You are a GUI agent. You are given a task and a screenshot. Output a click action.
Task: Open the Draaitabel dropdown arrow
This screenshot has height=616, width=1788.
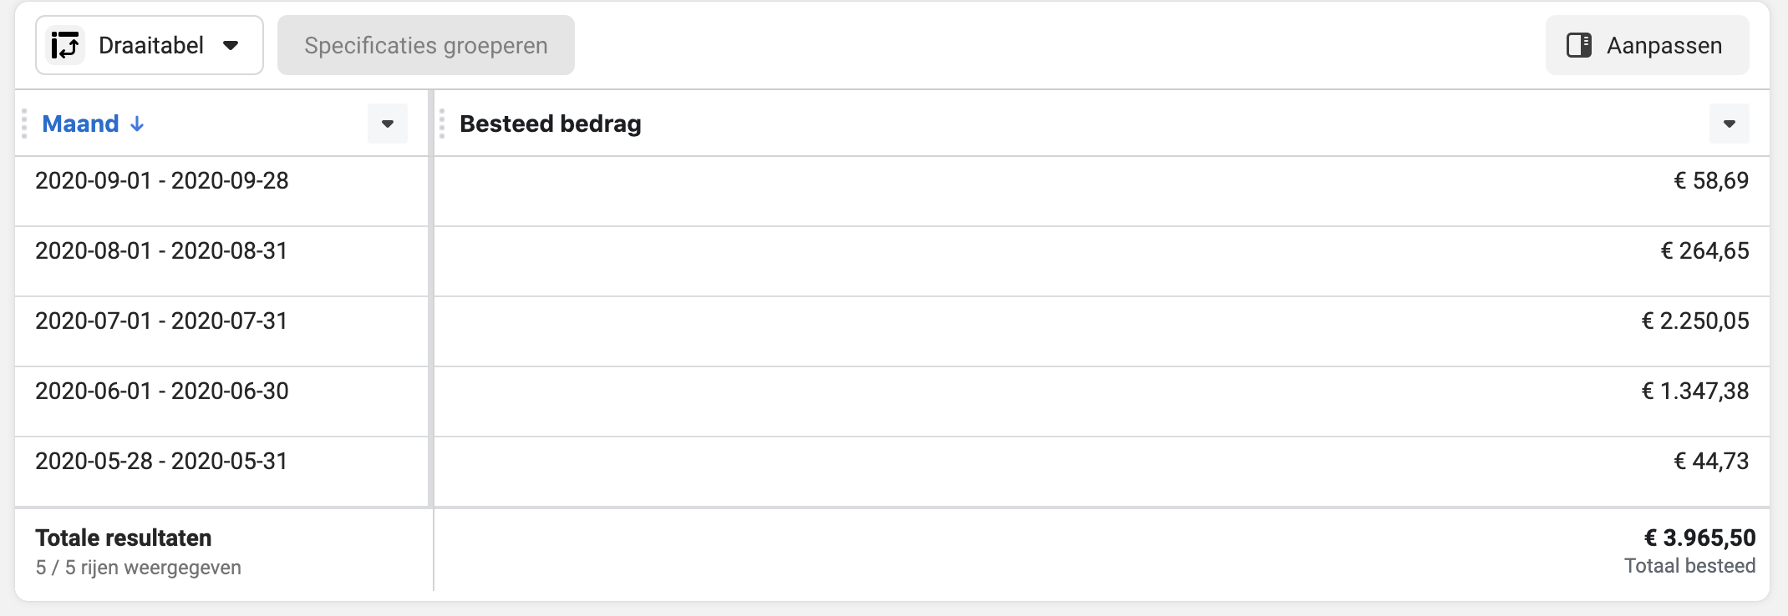coord(231,45)
